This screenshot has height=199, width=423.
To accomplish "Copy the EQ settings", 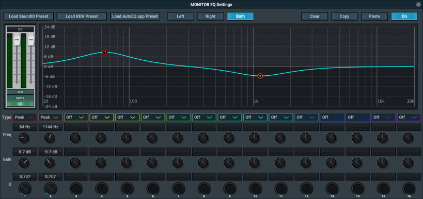I will click(x=344, y=16).
